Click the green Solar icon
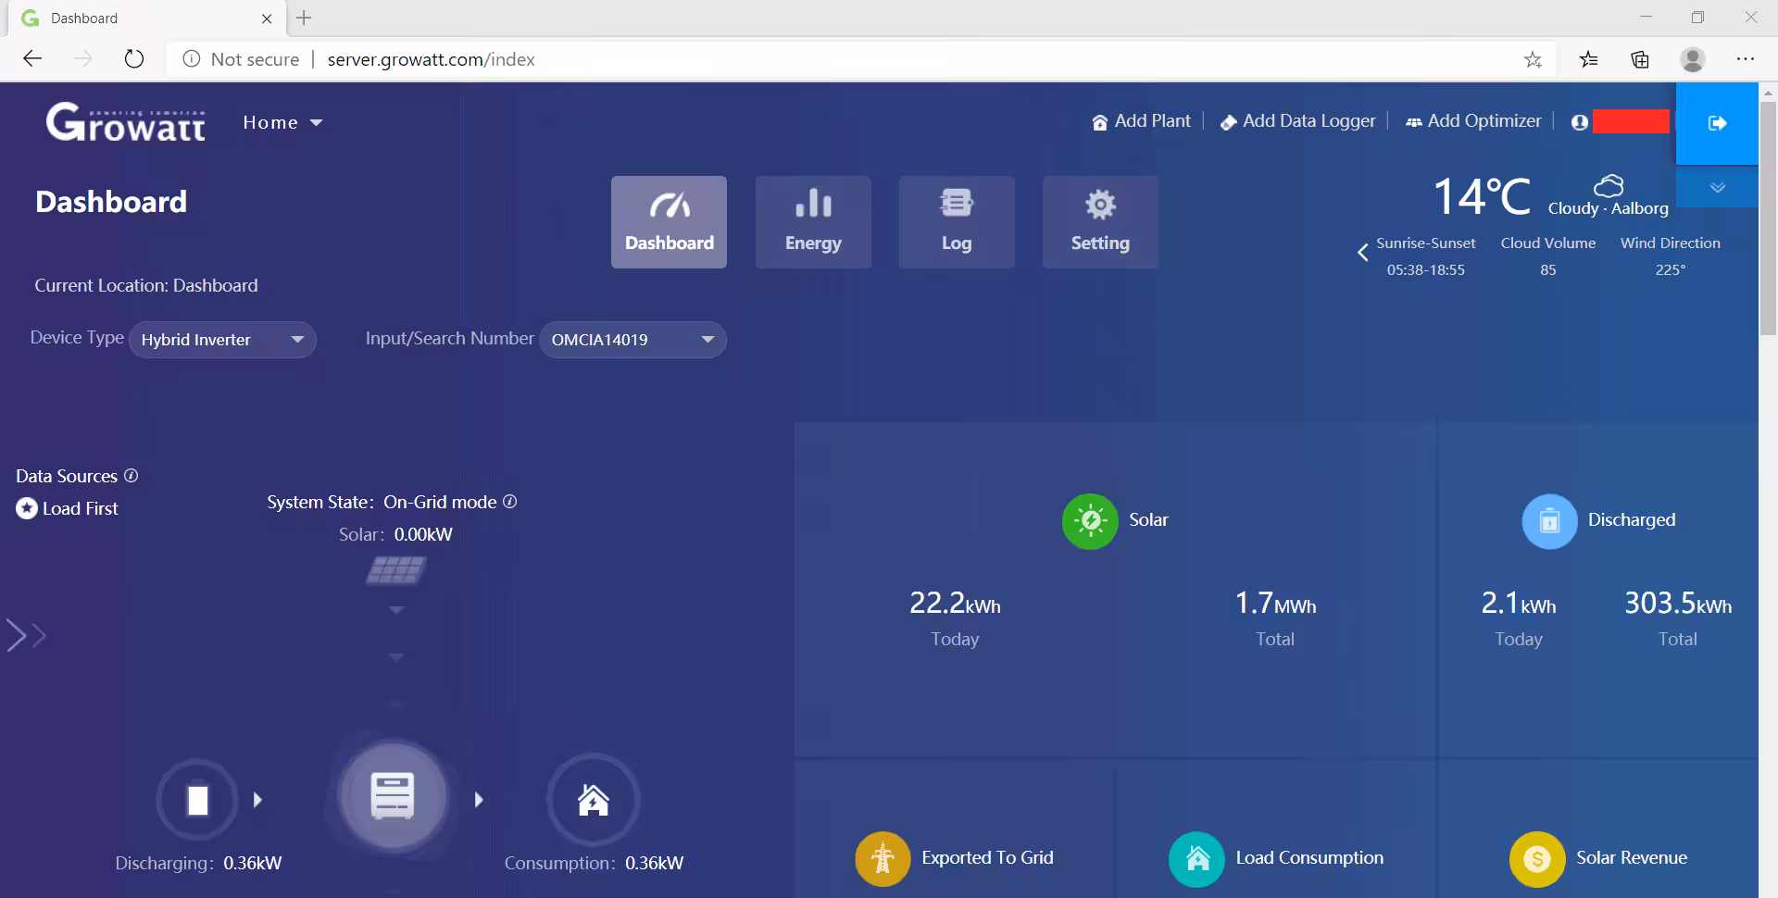This screenshot has height=898, width=1778. (x=1090, y=521)
